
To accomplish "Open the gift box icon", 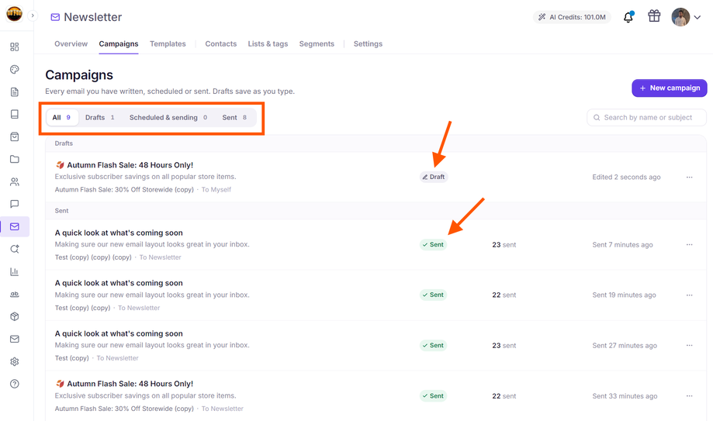I will coord(654,16).
